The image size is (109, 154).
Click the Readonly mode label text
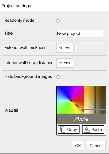coord(19,20)
